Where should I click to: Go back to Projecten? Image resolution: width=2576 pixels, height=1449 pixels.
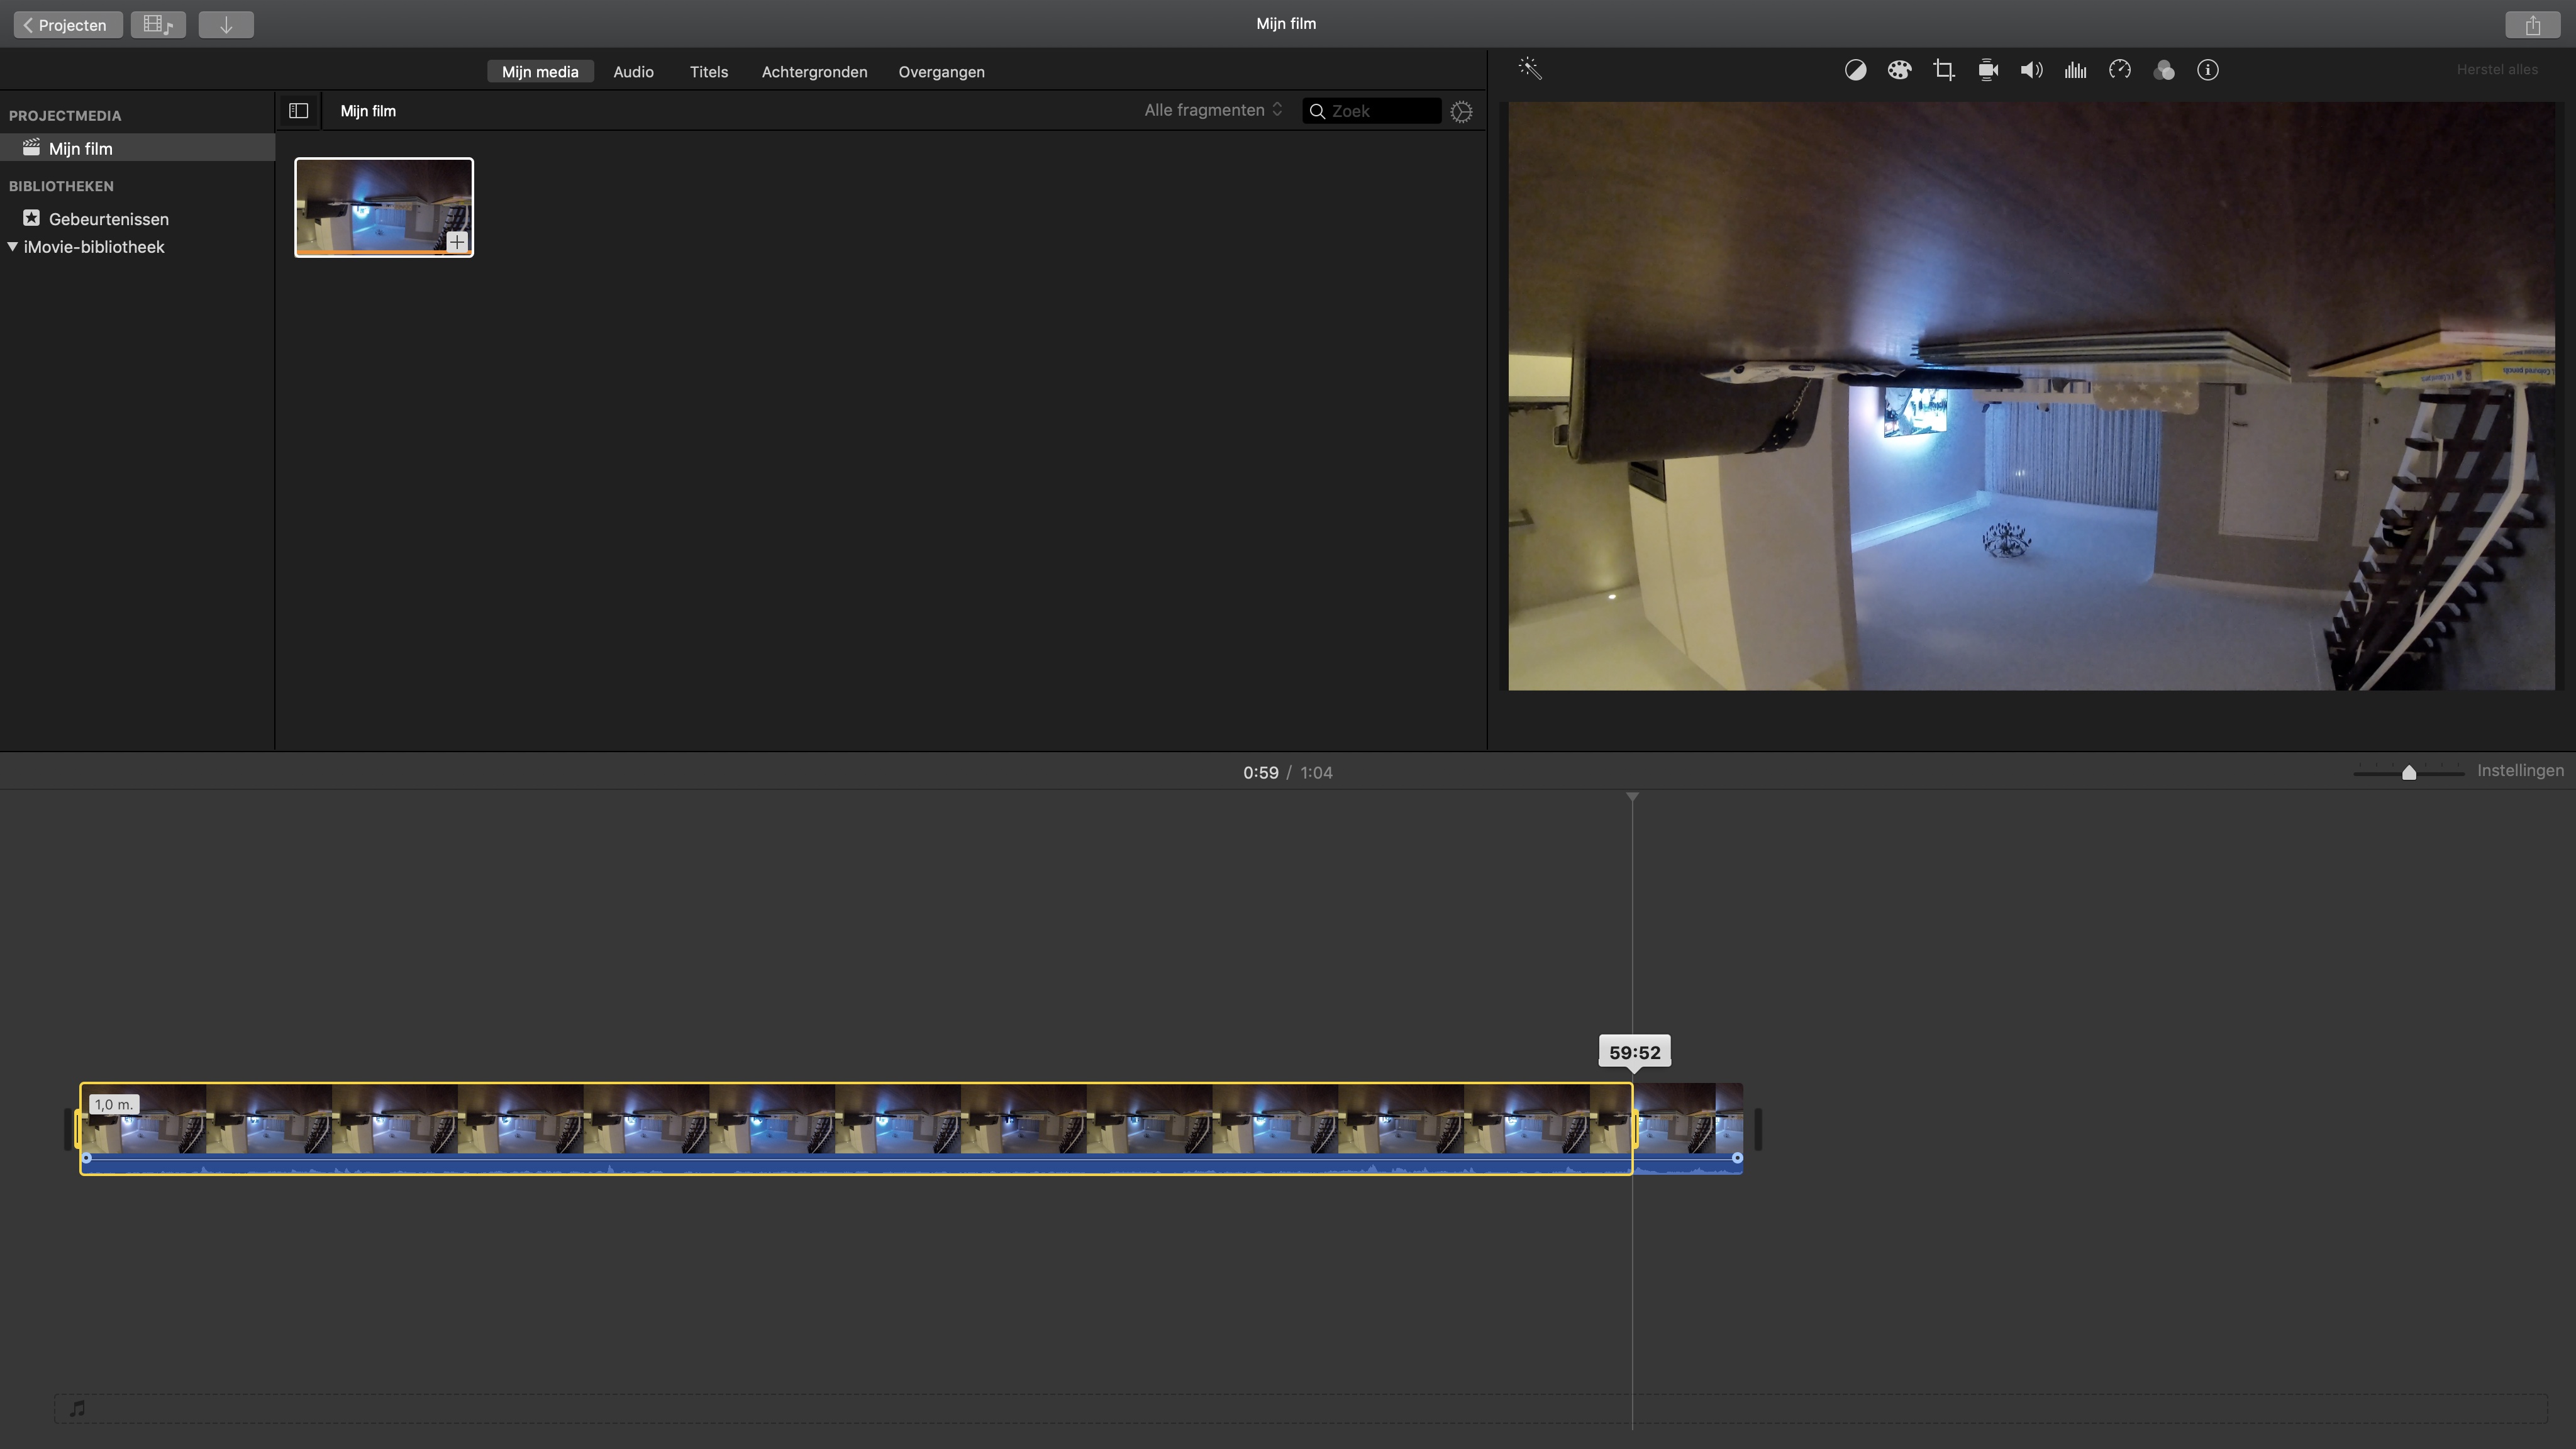tap(67, 25)
